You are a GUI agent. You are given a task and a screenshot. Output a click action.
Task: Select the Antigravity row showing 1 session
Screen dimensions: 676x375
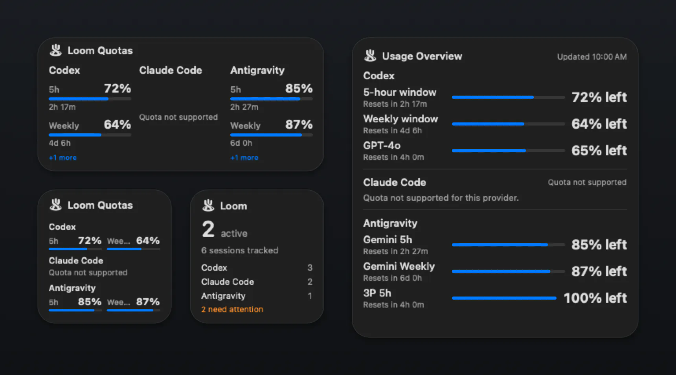(x=257, y=296)
